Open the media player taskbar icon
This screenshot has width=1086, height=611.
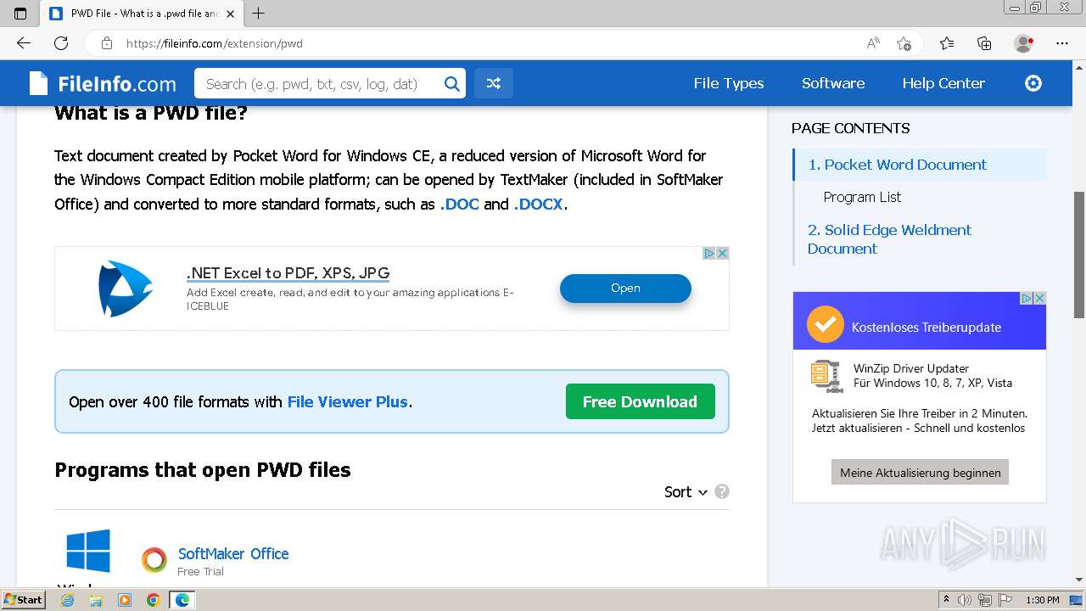tap(125, 600)
